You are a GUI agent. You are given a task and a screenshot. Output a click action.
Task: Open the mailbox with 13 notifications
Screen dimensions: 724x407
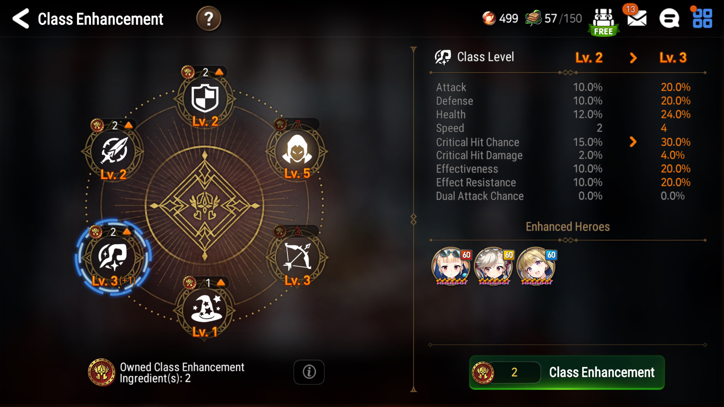(x=637, y=18)
